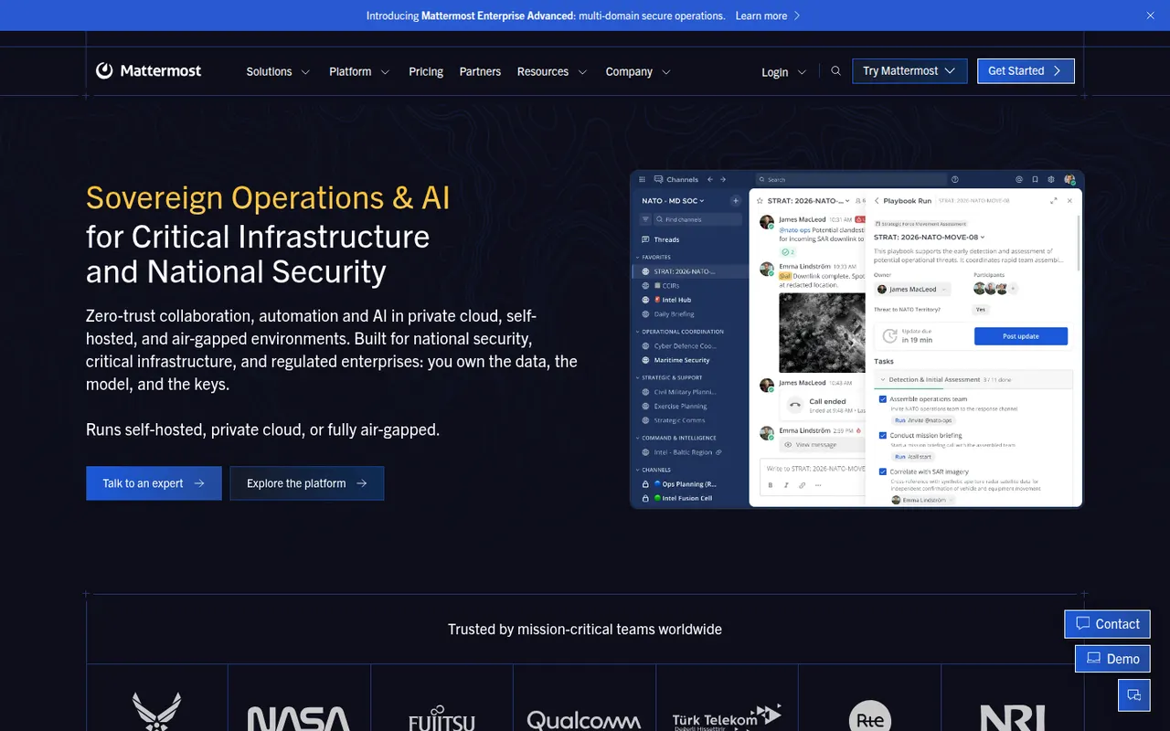
Task: Click the product switcher grid icon
Action: pos(643,179)
